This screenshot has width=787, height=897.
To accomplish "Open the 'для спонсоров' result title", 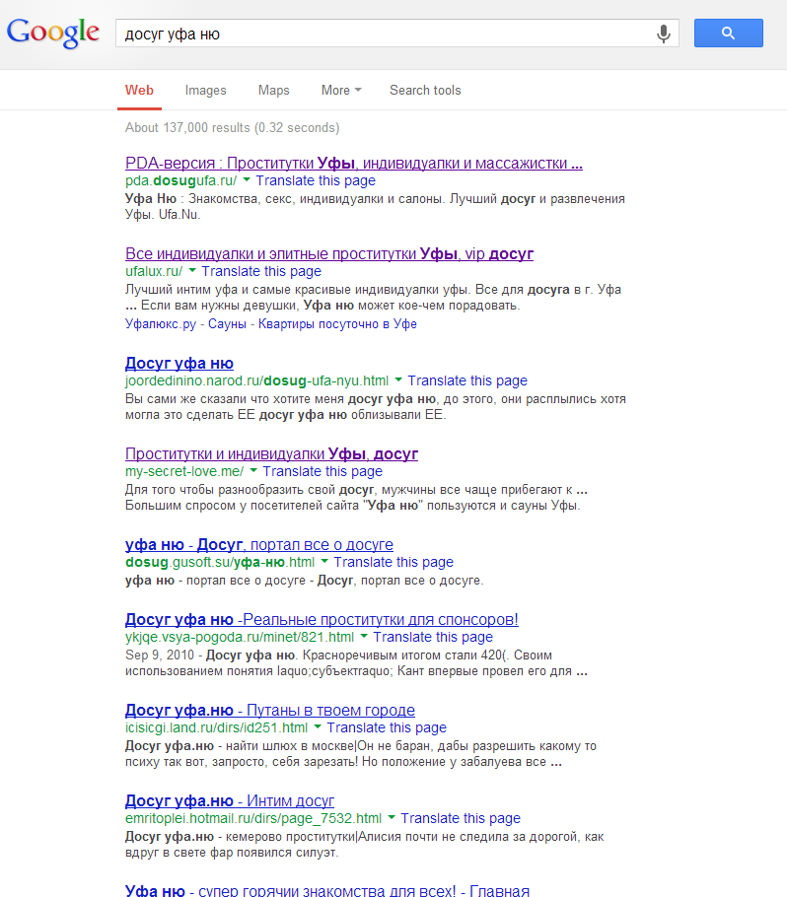I will click(x=322, y=620).
